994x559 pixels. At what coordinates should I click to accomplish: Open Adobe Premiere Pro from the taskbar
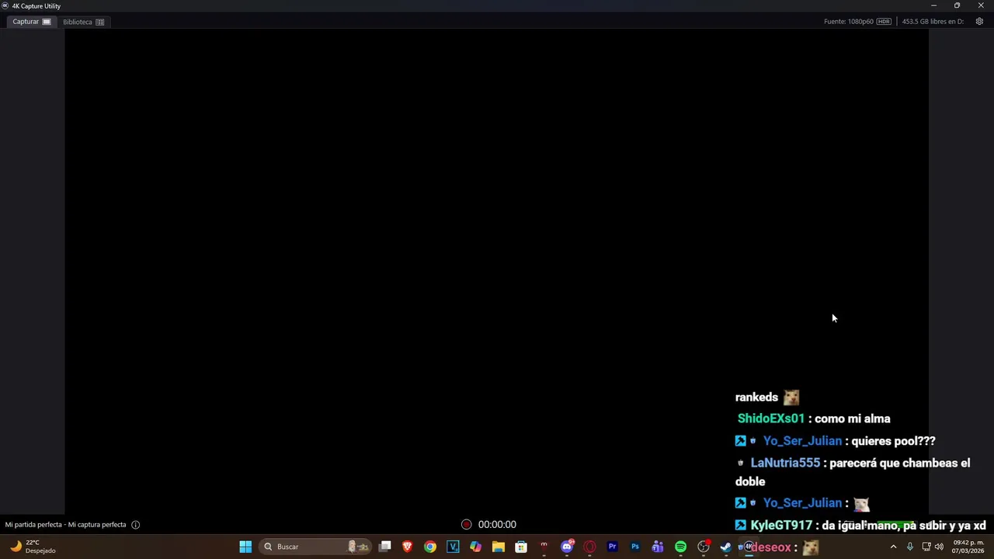(612, 547)
